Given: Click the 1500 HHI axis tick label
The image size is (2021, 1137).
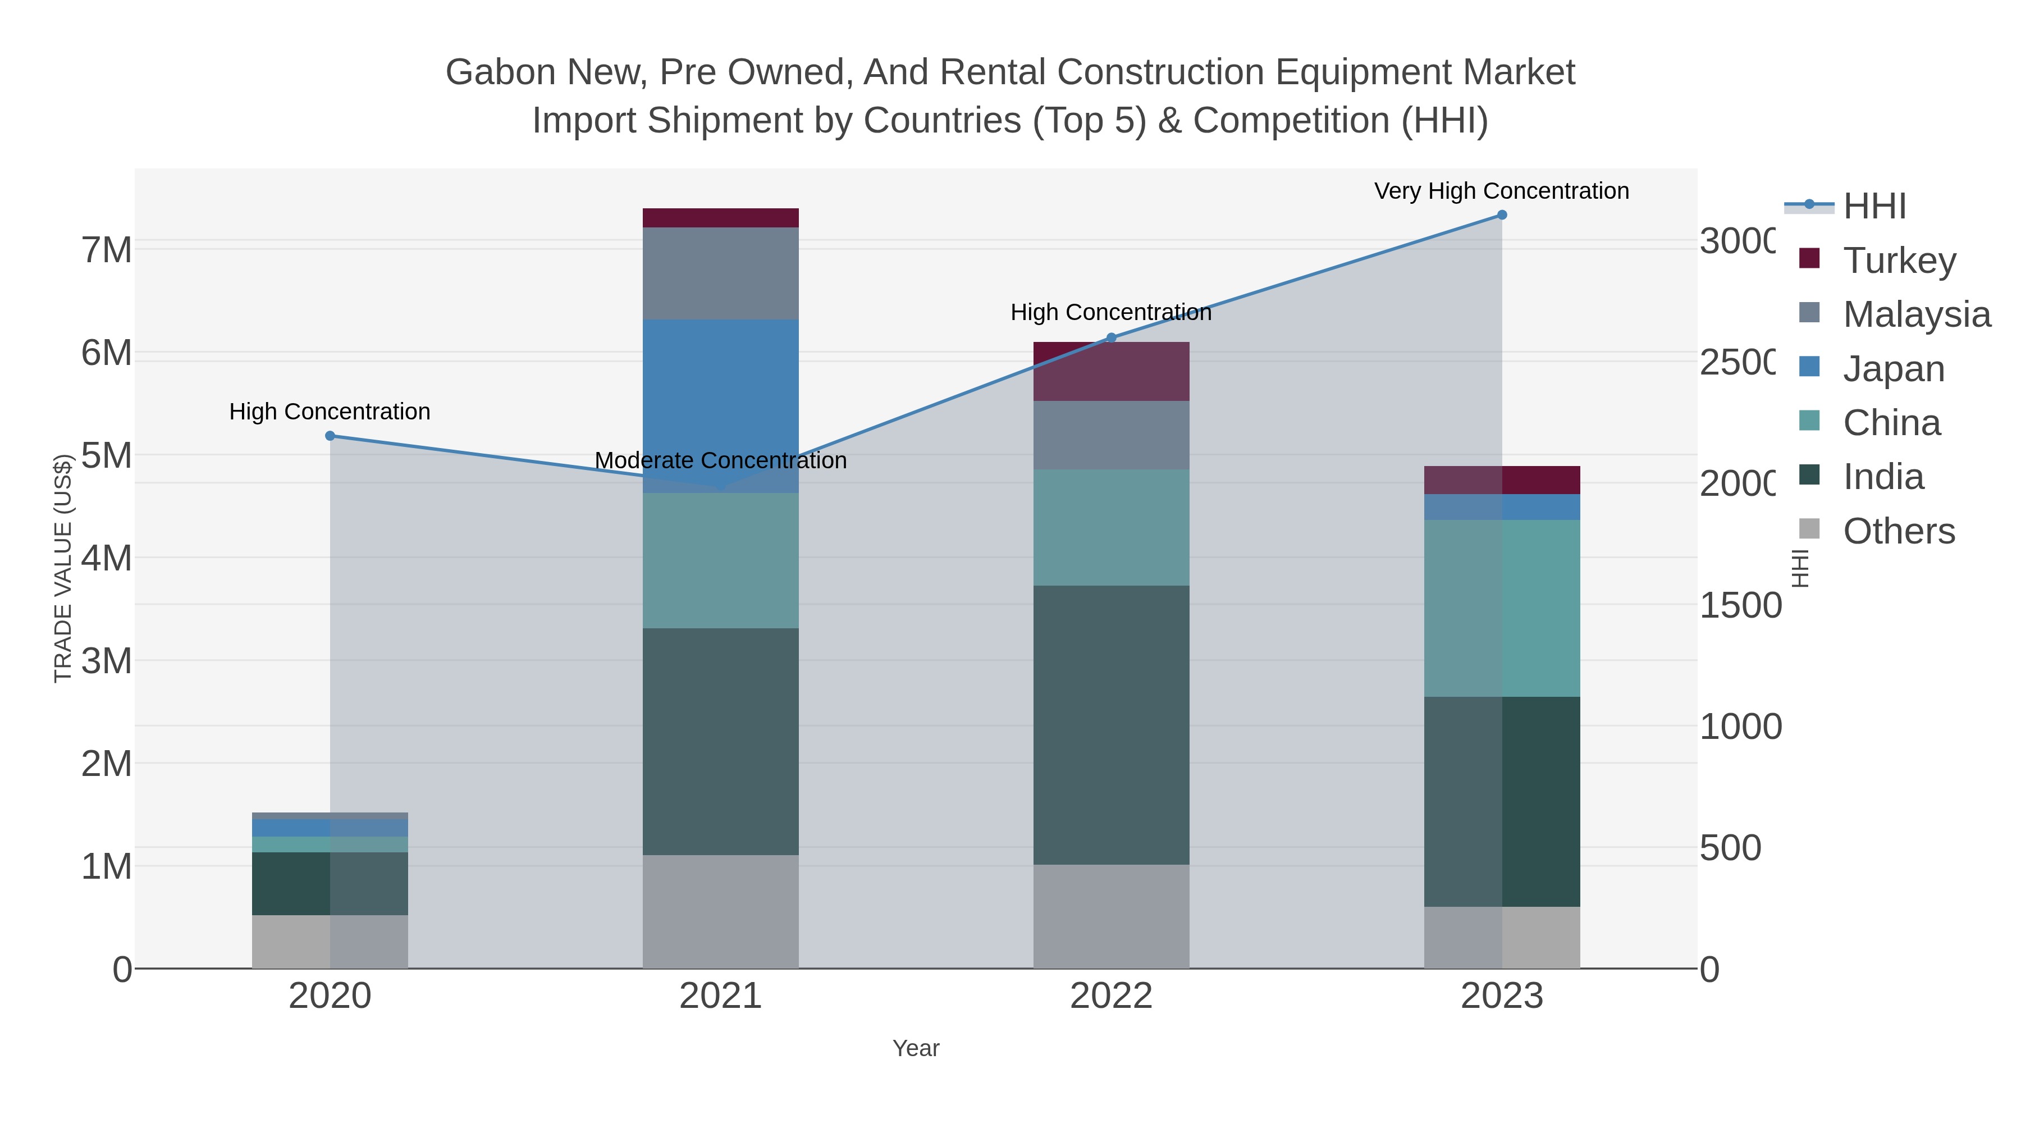Looking at the screenshot, I should [x=1741, y=606].
